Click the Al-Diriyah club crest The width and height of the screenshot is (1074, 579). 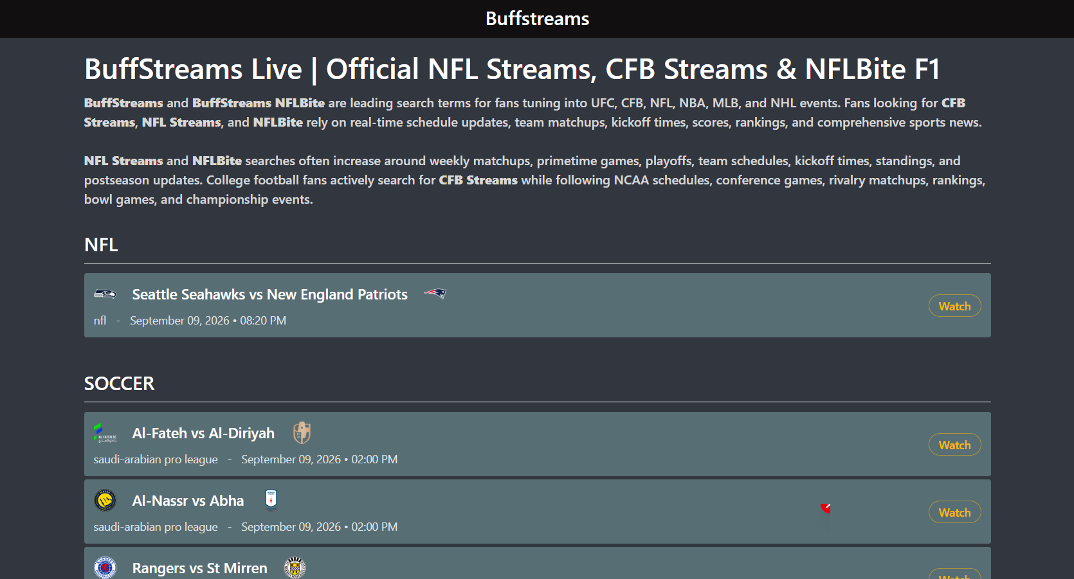click(302, 433)
